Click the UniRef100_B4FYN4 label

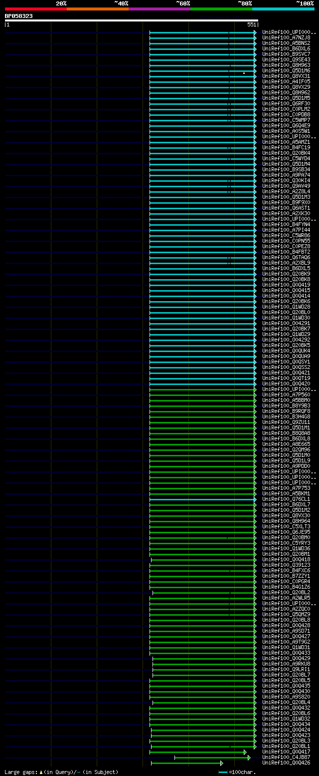[286, 224]
